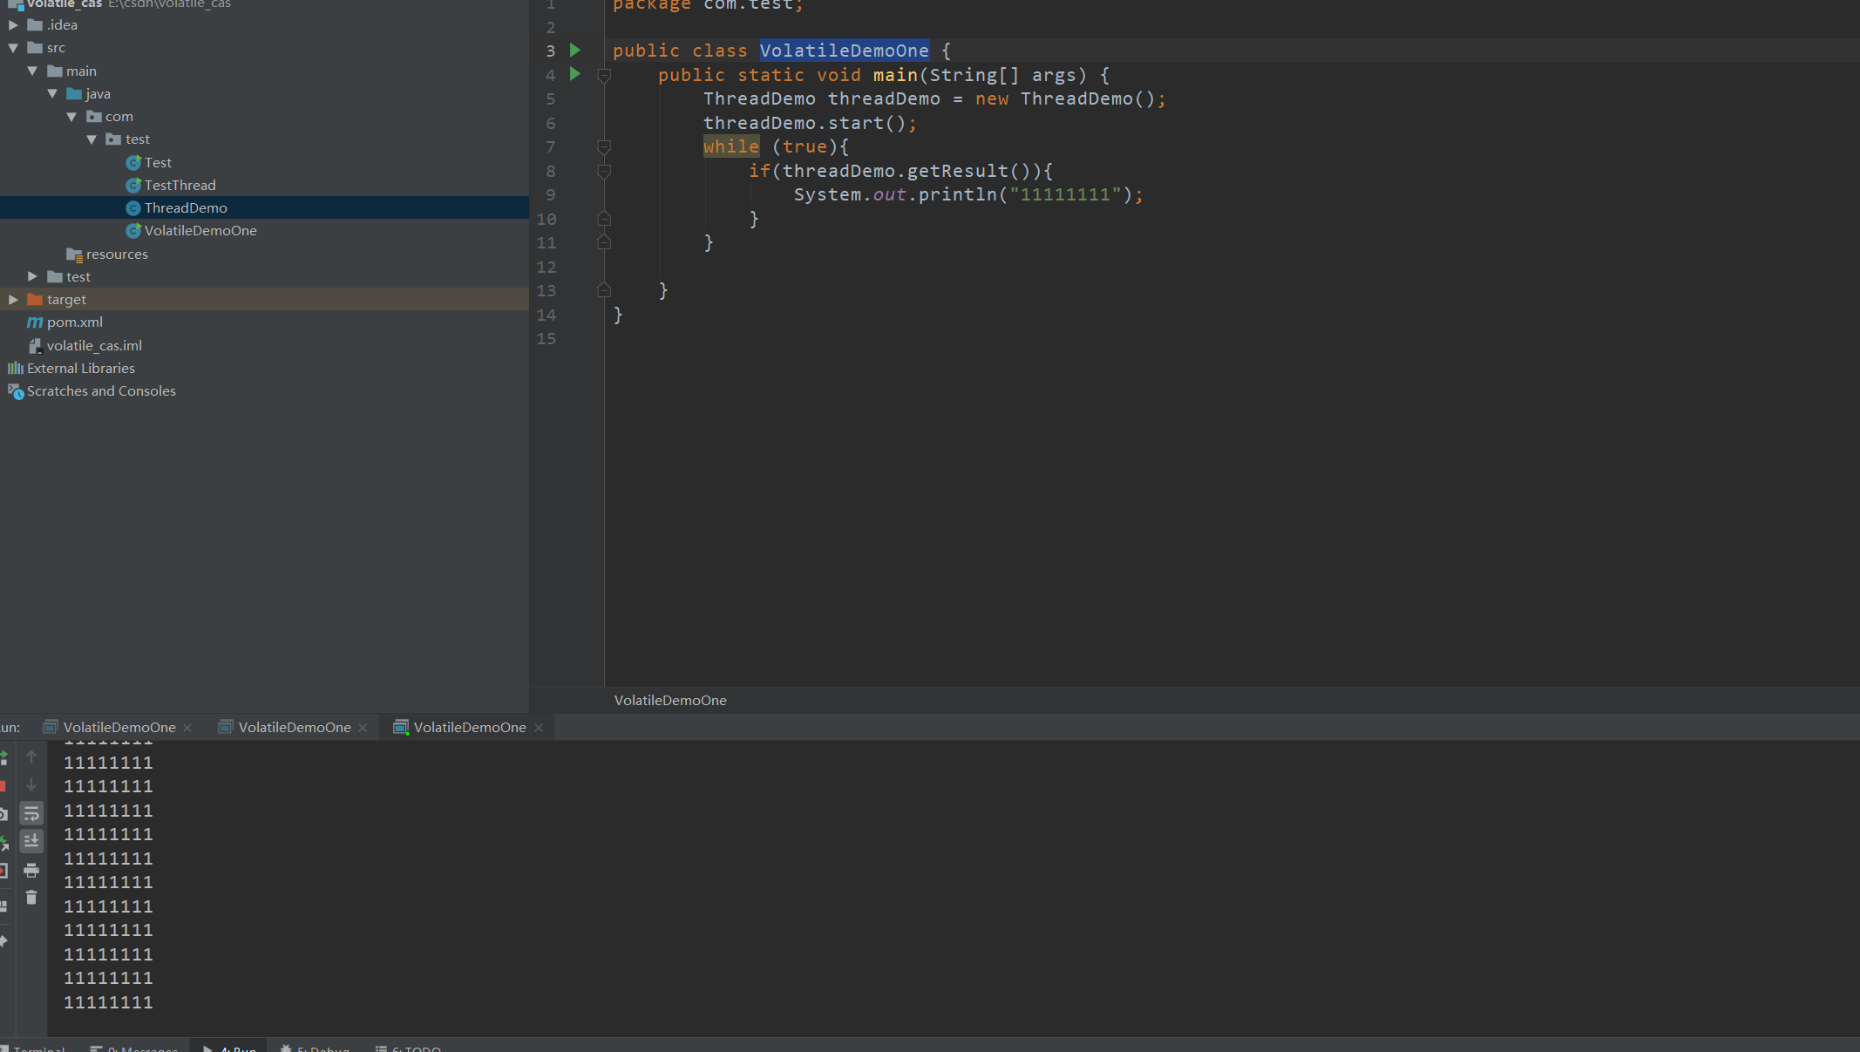Expand the target folder in project tree
This screenshot has height=1052, width=1860.
pyautogui.click(x=13, y=299)
